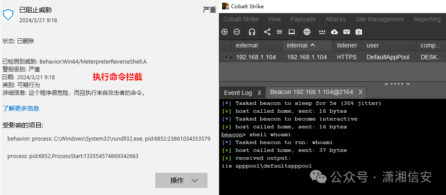Viewport: 446px width, 195px height.
Task: Click the 'received output:' console line
Action: (256, 158)
